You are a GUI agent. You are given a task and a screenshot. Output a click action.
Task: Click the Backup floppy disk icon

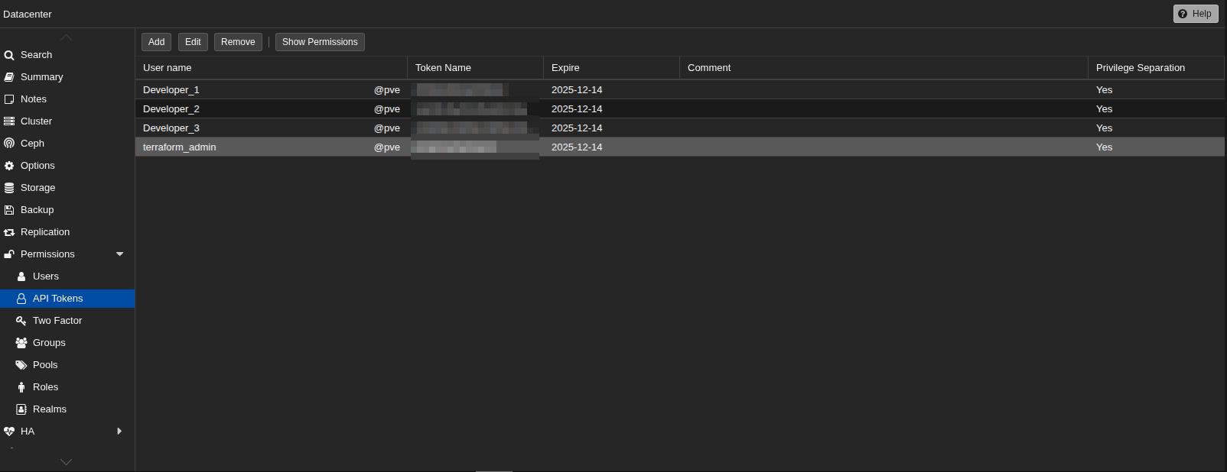point(9,210)
